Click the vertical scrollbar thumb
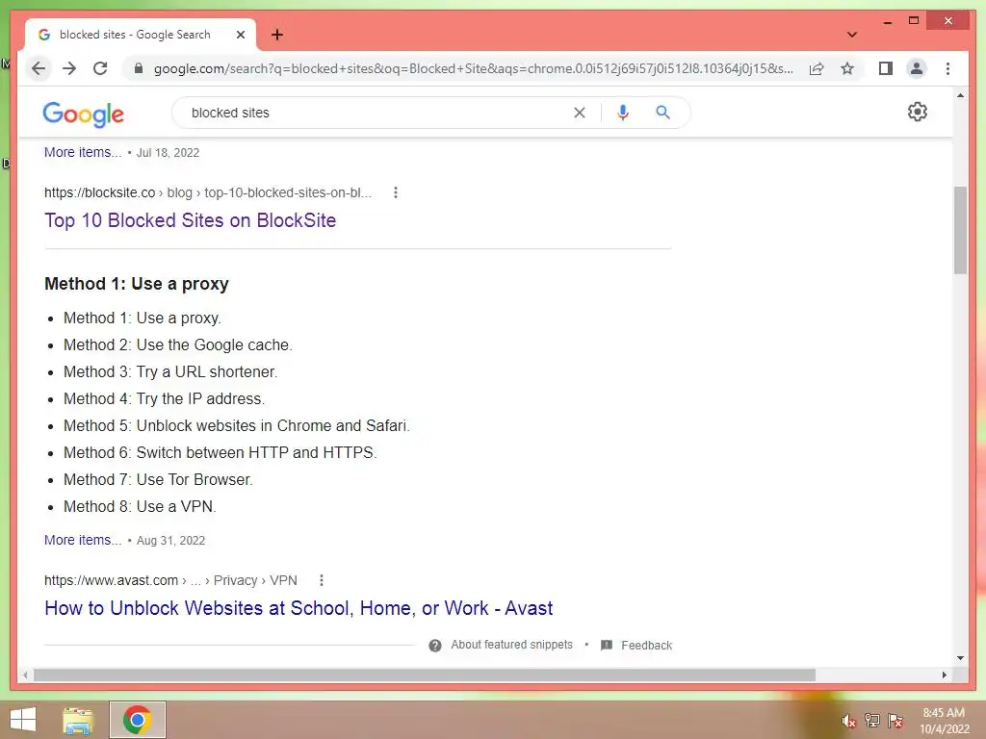 point(960,230)
